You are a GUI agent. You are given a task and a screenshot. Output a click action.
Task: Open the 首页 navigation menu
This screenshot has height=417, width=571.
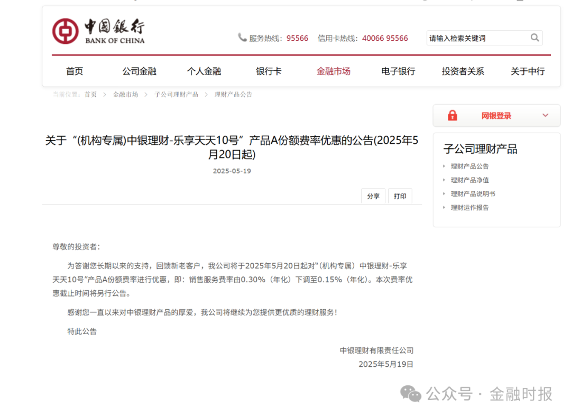point(75,71)
